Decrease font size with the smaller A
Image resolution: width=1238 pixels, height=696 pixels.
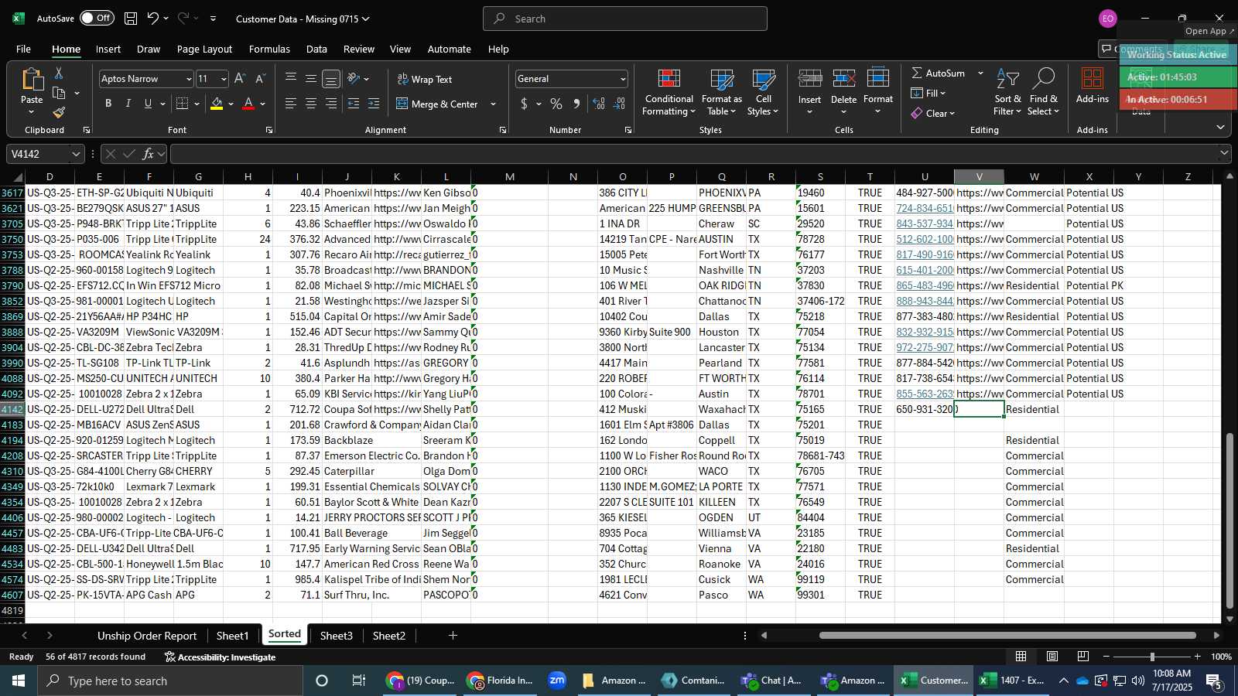[x=260, y=79]
